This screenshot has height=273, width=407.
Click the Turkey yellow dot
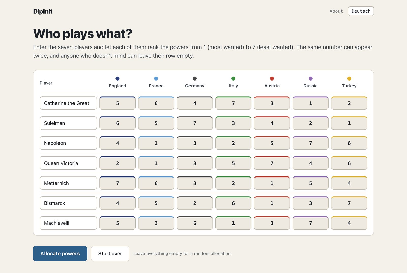(x=349, y=78)
